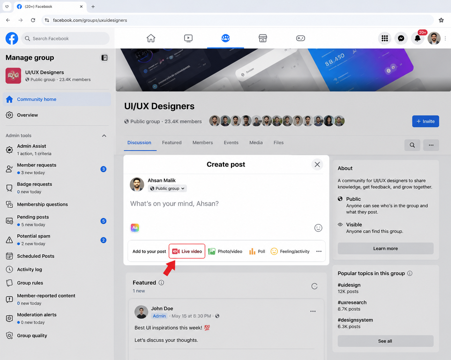Close the Create post dialog
451x360 pixels.
tap(317, 165)
